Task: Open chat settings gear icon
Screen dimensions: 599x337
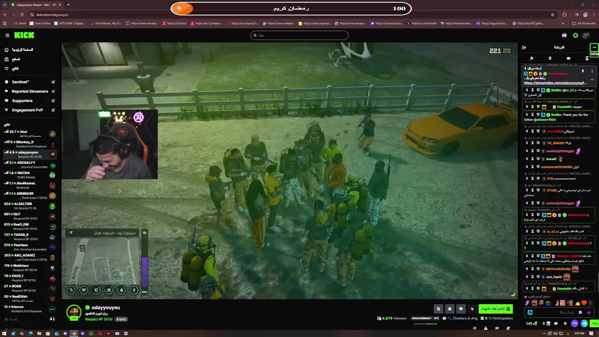Action: point(565,323)
